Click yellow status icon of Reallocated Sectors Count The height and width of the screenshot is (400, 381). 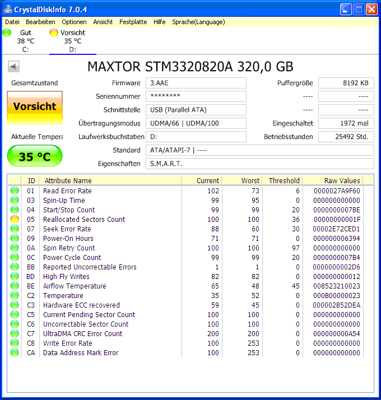15,219
